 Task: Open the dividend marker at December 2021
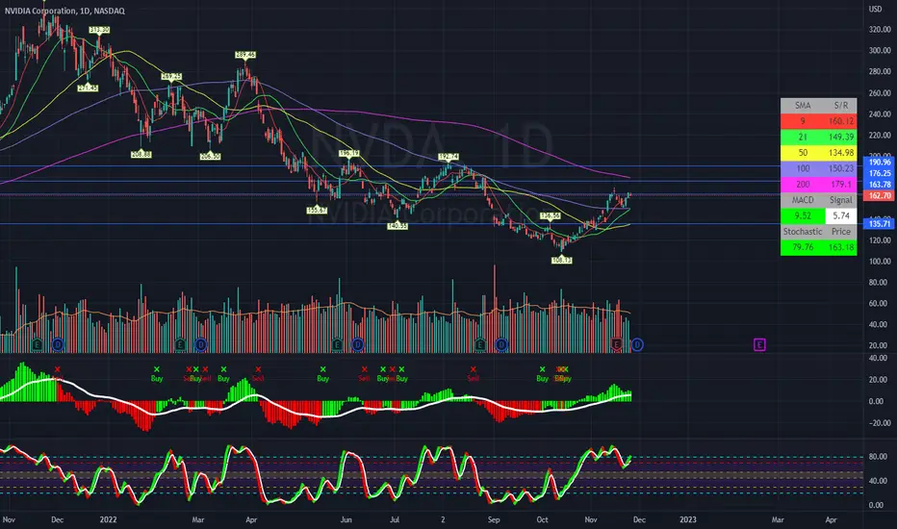point(58,344)
